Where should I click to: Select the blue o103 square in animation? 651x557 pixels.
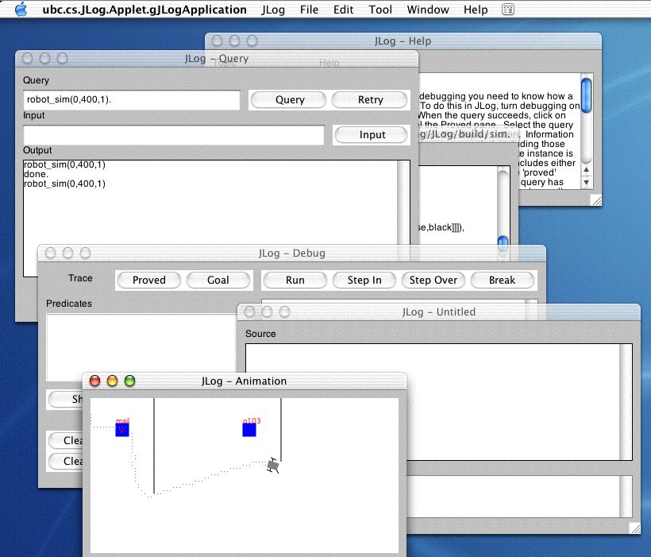tap(249, 430)
